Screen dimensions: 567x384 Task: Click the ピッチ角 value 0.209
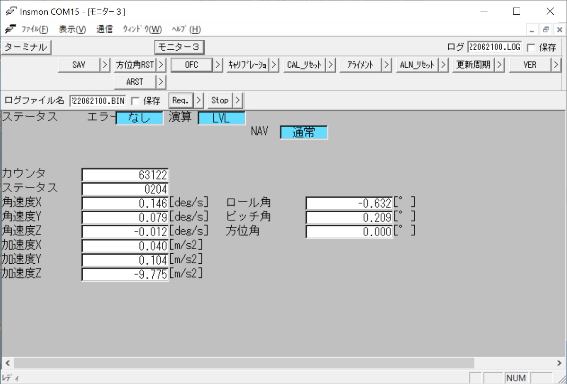point(349,217)
